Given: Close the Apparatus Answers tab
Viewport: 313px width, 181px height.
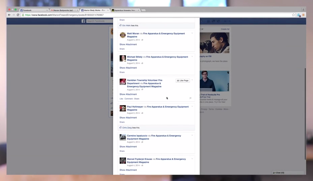Looking at the screenshot, I should 138,10.
